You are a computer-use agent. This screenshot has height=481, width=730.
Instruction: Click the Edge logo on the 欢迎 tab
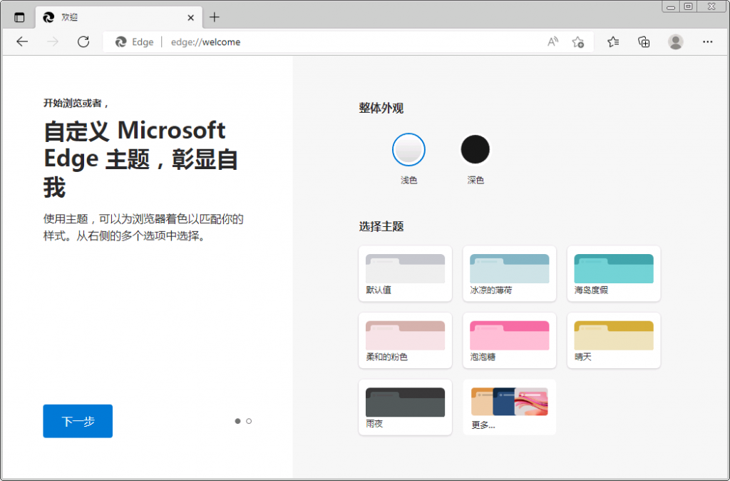click(48, 18)
